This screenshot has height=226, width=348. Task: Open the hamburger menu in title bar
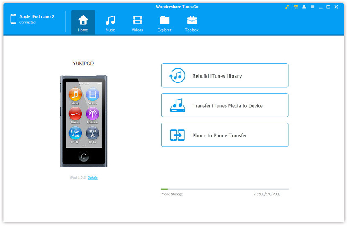point(312,7)
